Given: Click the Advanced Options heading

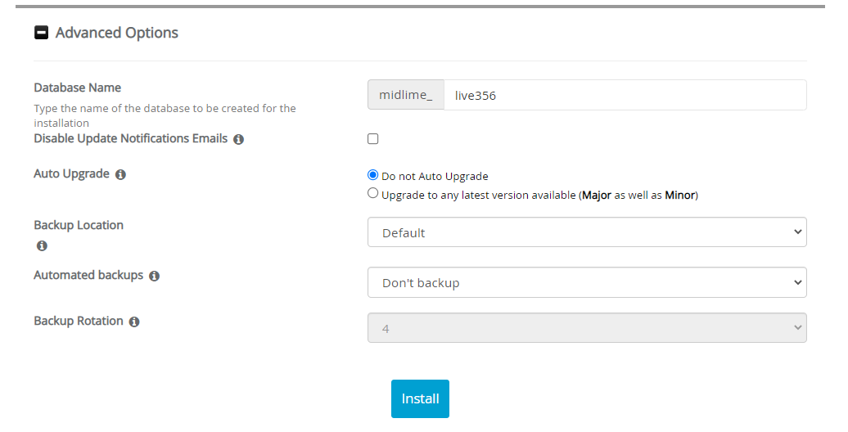Looking at the screenshot, I should [x=117, y=33].
